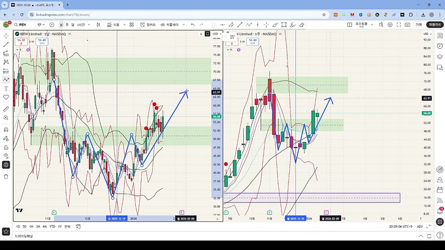Screen dimensions: 445x250
Task: Select zigzag path tool in floating toolbar
Action: click(249, 24)
